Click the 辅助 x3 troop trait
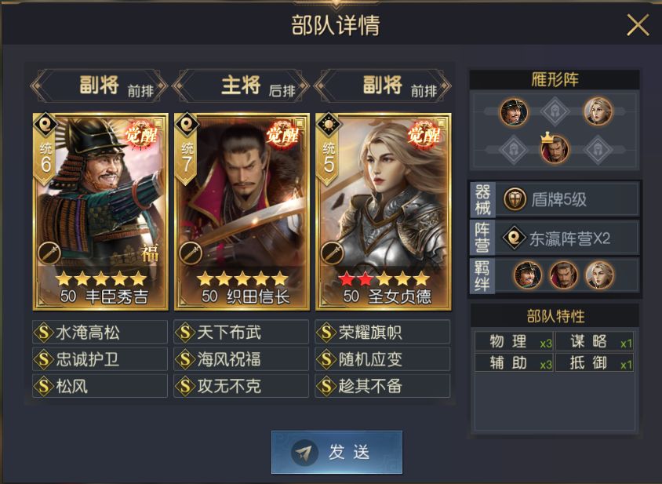Screen dimensions: 662x484 point(514,362)
